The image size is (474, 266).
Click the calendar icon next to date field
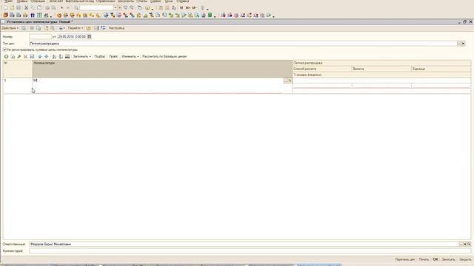(89, 36)
